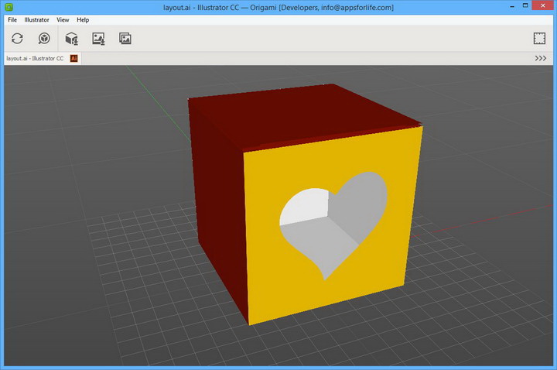Image resolution: width=557 pixels, height=370 pixels.
Task: Click the stacked images icon in toolbar
Action: pyautogui.click(x=125, y=38)
